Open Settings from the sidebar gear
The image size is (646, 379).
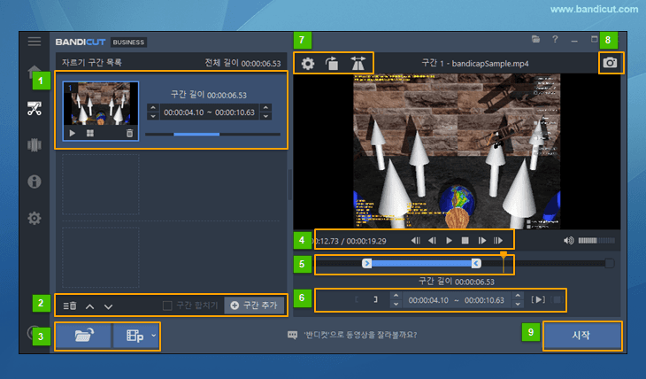point(35,218)
